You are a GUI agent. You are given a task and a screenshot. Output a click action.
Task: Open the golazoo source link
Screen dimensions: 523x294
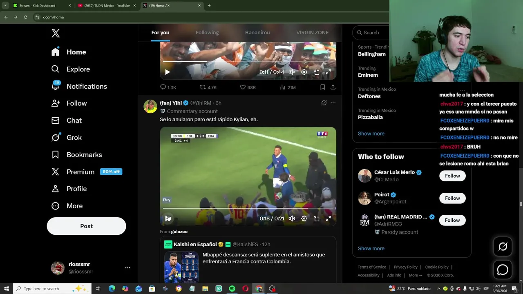point(179,232)
